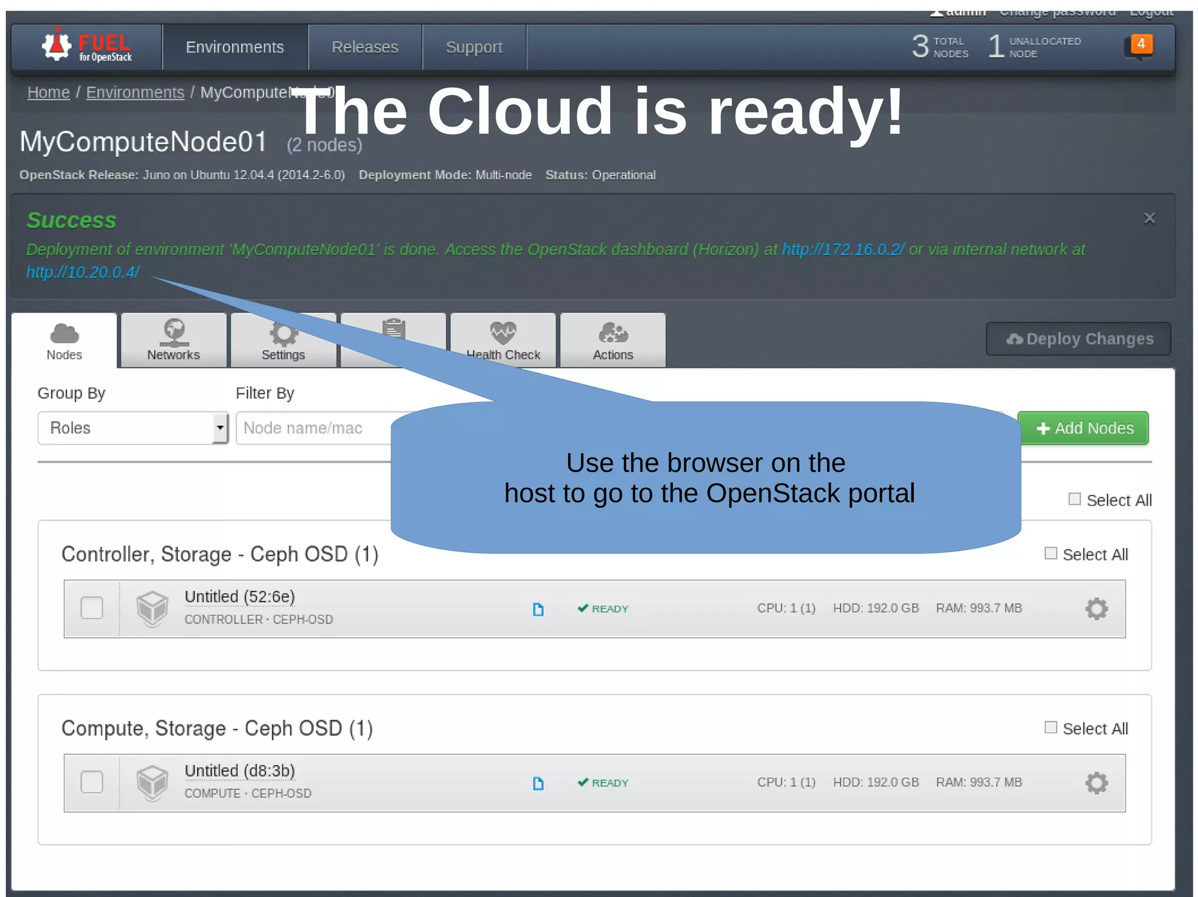
Task: Switch to the Settings tab
Action: [x=283, y=341]
